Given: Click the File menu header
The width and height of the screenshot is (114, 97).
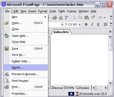Looking at the screenshot, I should [x=7, y=11].
